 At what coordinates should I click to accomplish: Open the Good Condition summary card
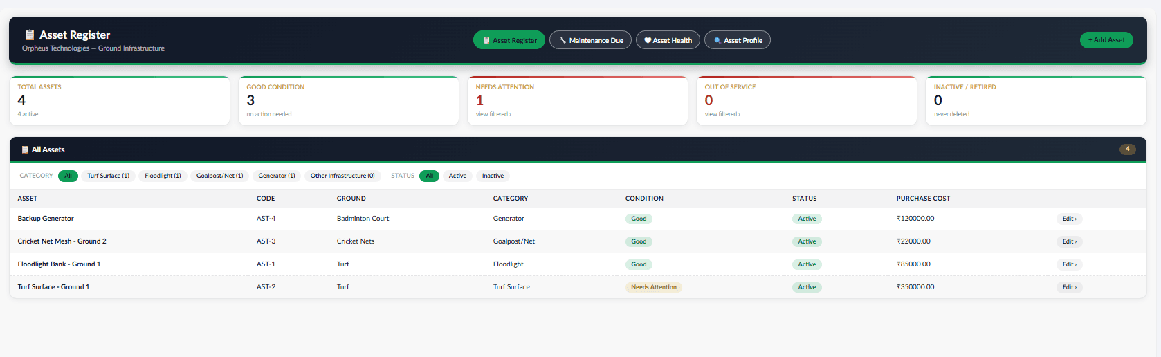tap(349, 101)
